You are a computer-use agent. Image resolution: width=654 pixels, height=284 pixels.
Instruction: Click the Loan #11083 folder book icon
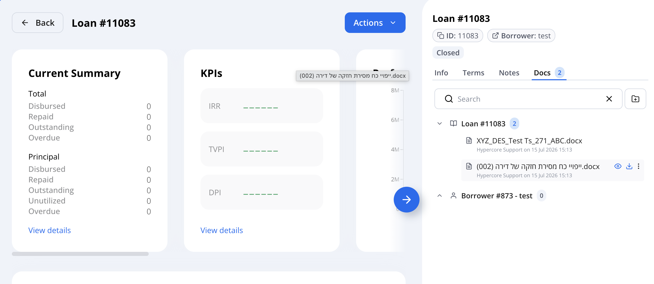pos(453,123)
